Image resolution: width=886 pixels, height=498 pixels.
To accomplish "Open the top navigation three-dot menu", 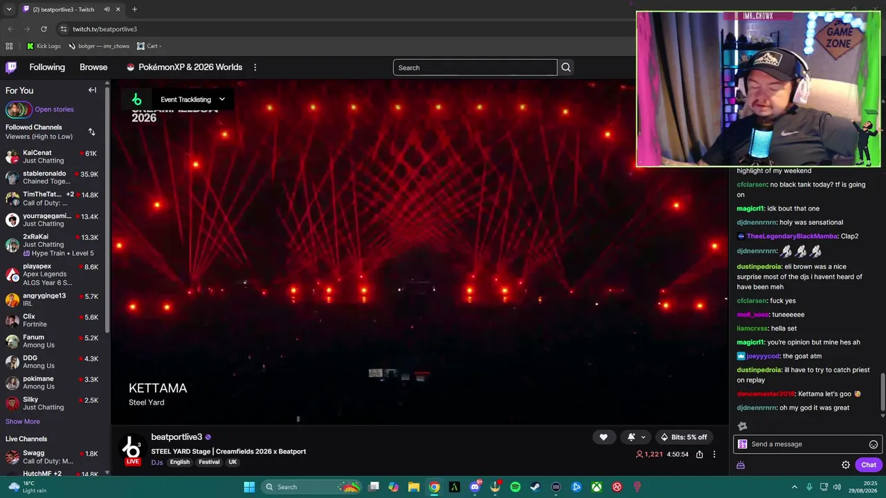I will tap(255, 67).
